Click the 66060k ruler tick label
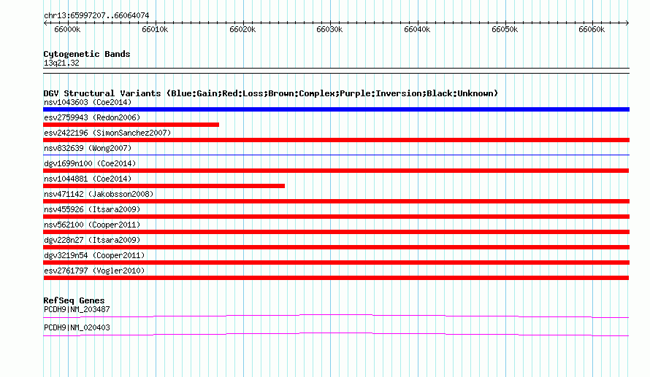The image size is (650, 377). pyautogui.click(x=592, y=30)
